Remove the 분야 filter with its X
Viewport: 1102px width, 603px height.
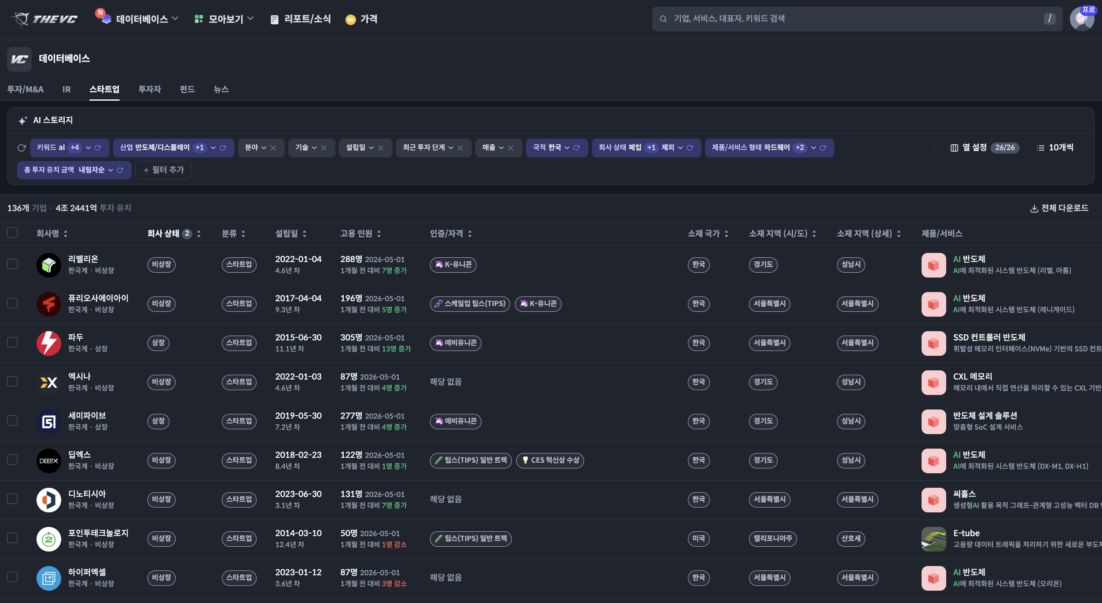(x=273, y=148)
